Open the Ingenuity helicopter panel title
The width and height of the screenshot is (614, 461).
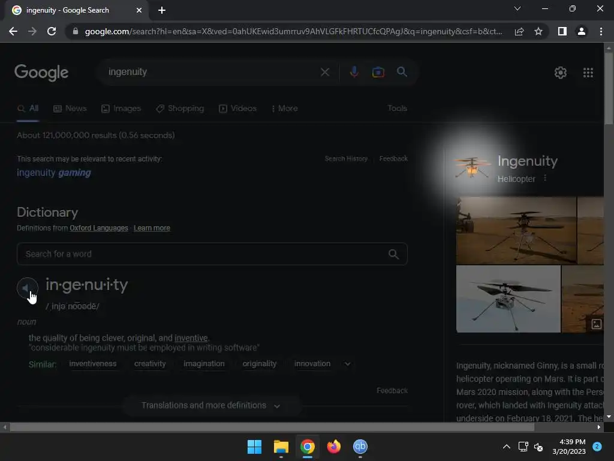528,161
